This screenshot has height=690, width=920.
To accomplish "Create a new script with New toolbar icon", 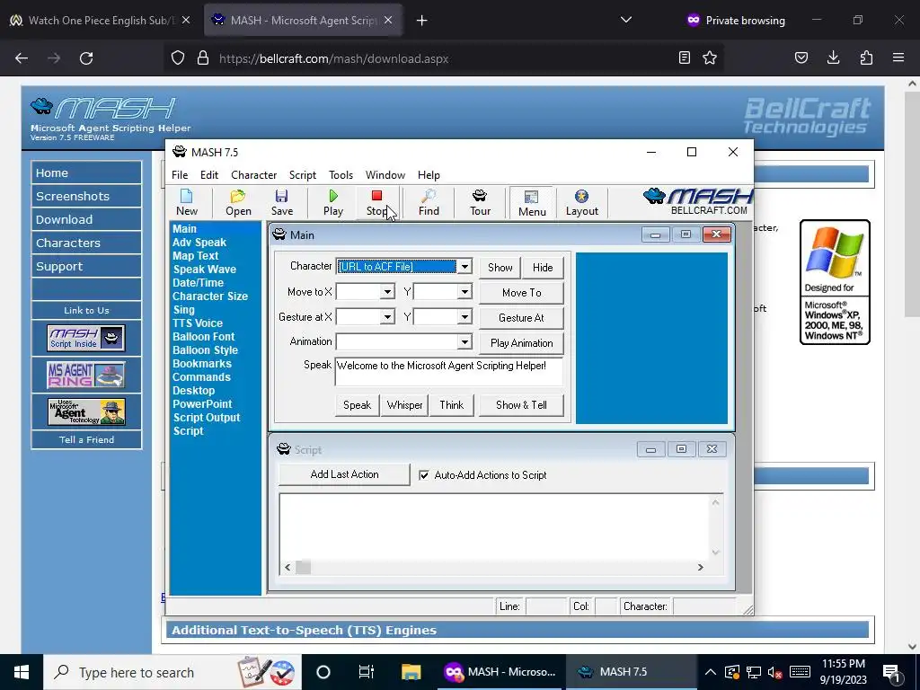I will (187, 202).
